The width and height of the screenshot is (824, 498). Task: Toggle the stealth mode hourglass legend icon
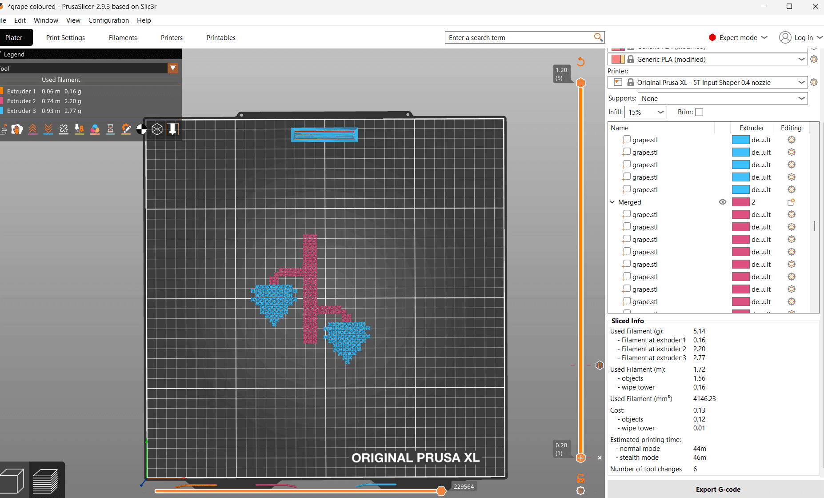111,129
